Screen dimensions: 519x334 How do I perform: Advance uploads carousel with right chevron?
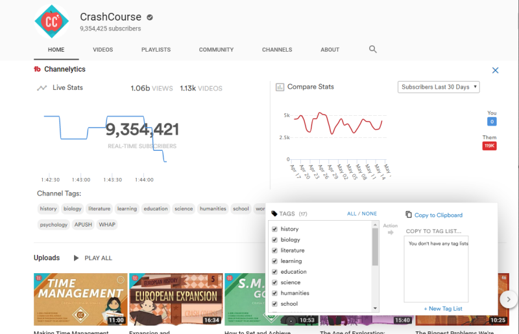pos(509,300)
